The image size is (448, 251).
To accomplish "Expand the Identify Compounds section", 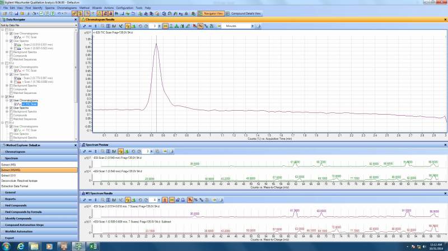I will [19, 218].
